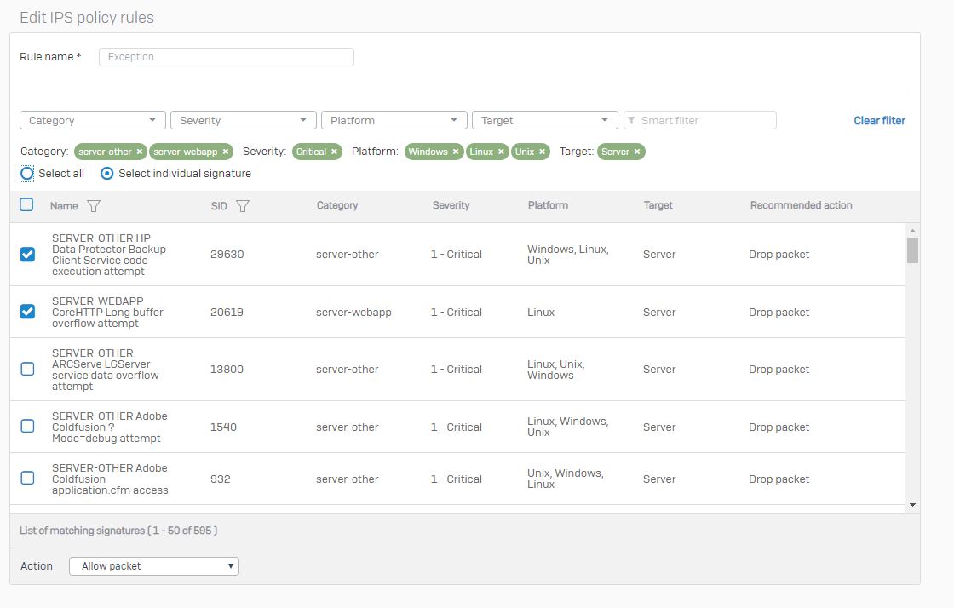Click the Clear filter link

[879, 121]
